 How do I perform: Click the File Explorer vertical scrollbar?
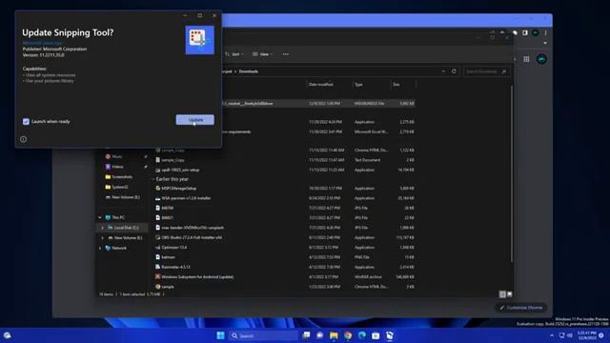point(511,173)
